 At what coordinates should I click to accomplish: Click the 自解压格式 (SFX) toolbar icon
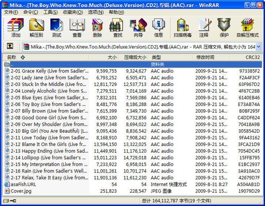click(x=247, y=25)
